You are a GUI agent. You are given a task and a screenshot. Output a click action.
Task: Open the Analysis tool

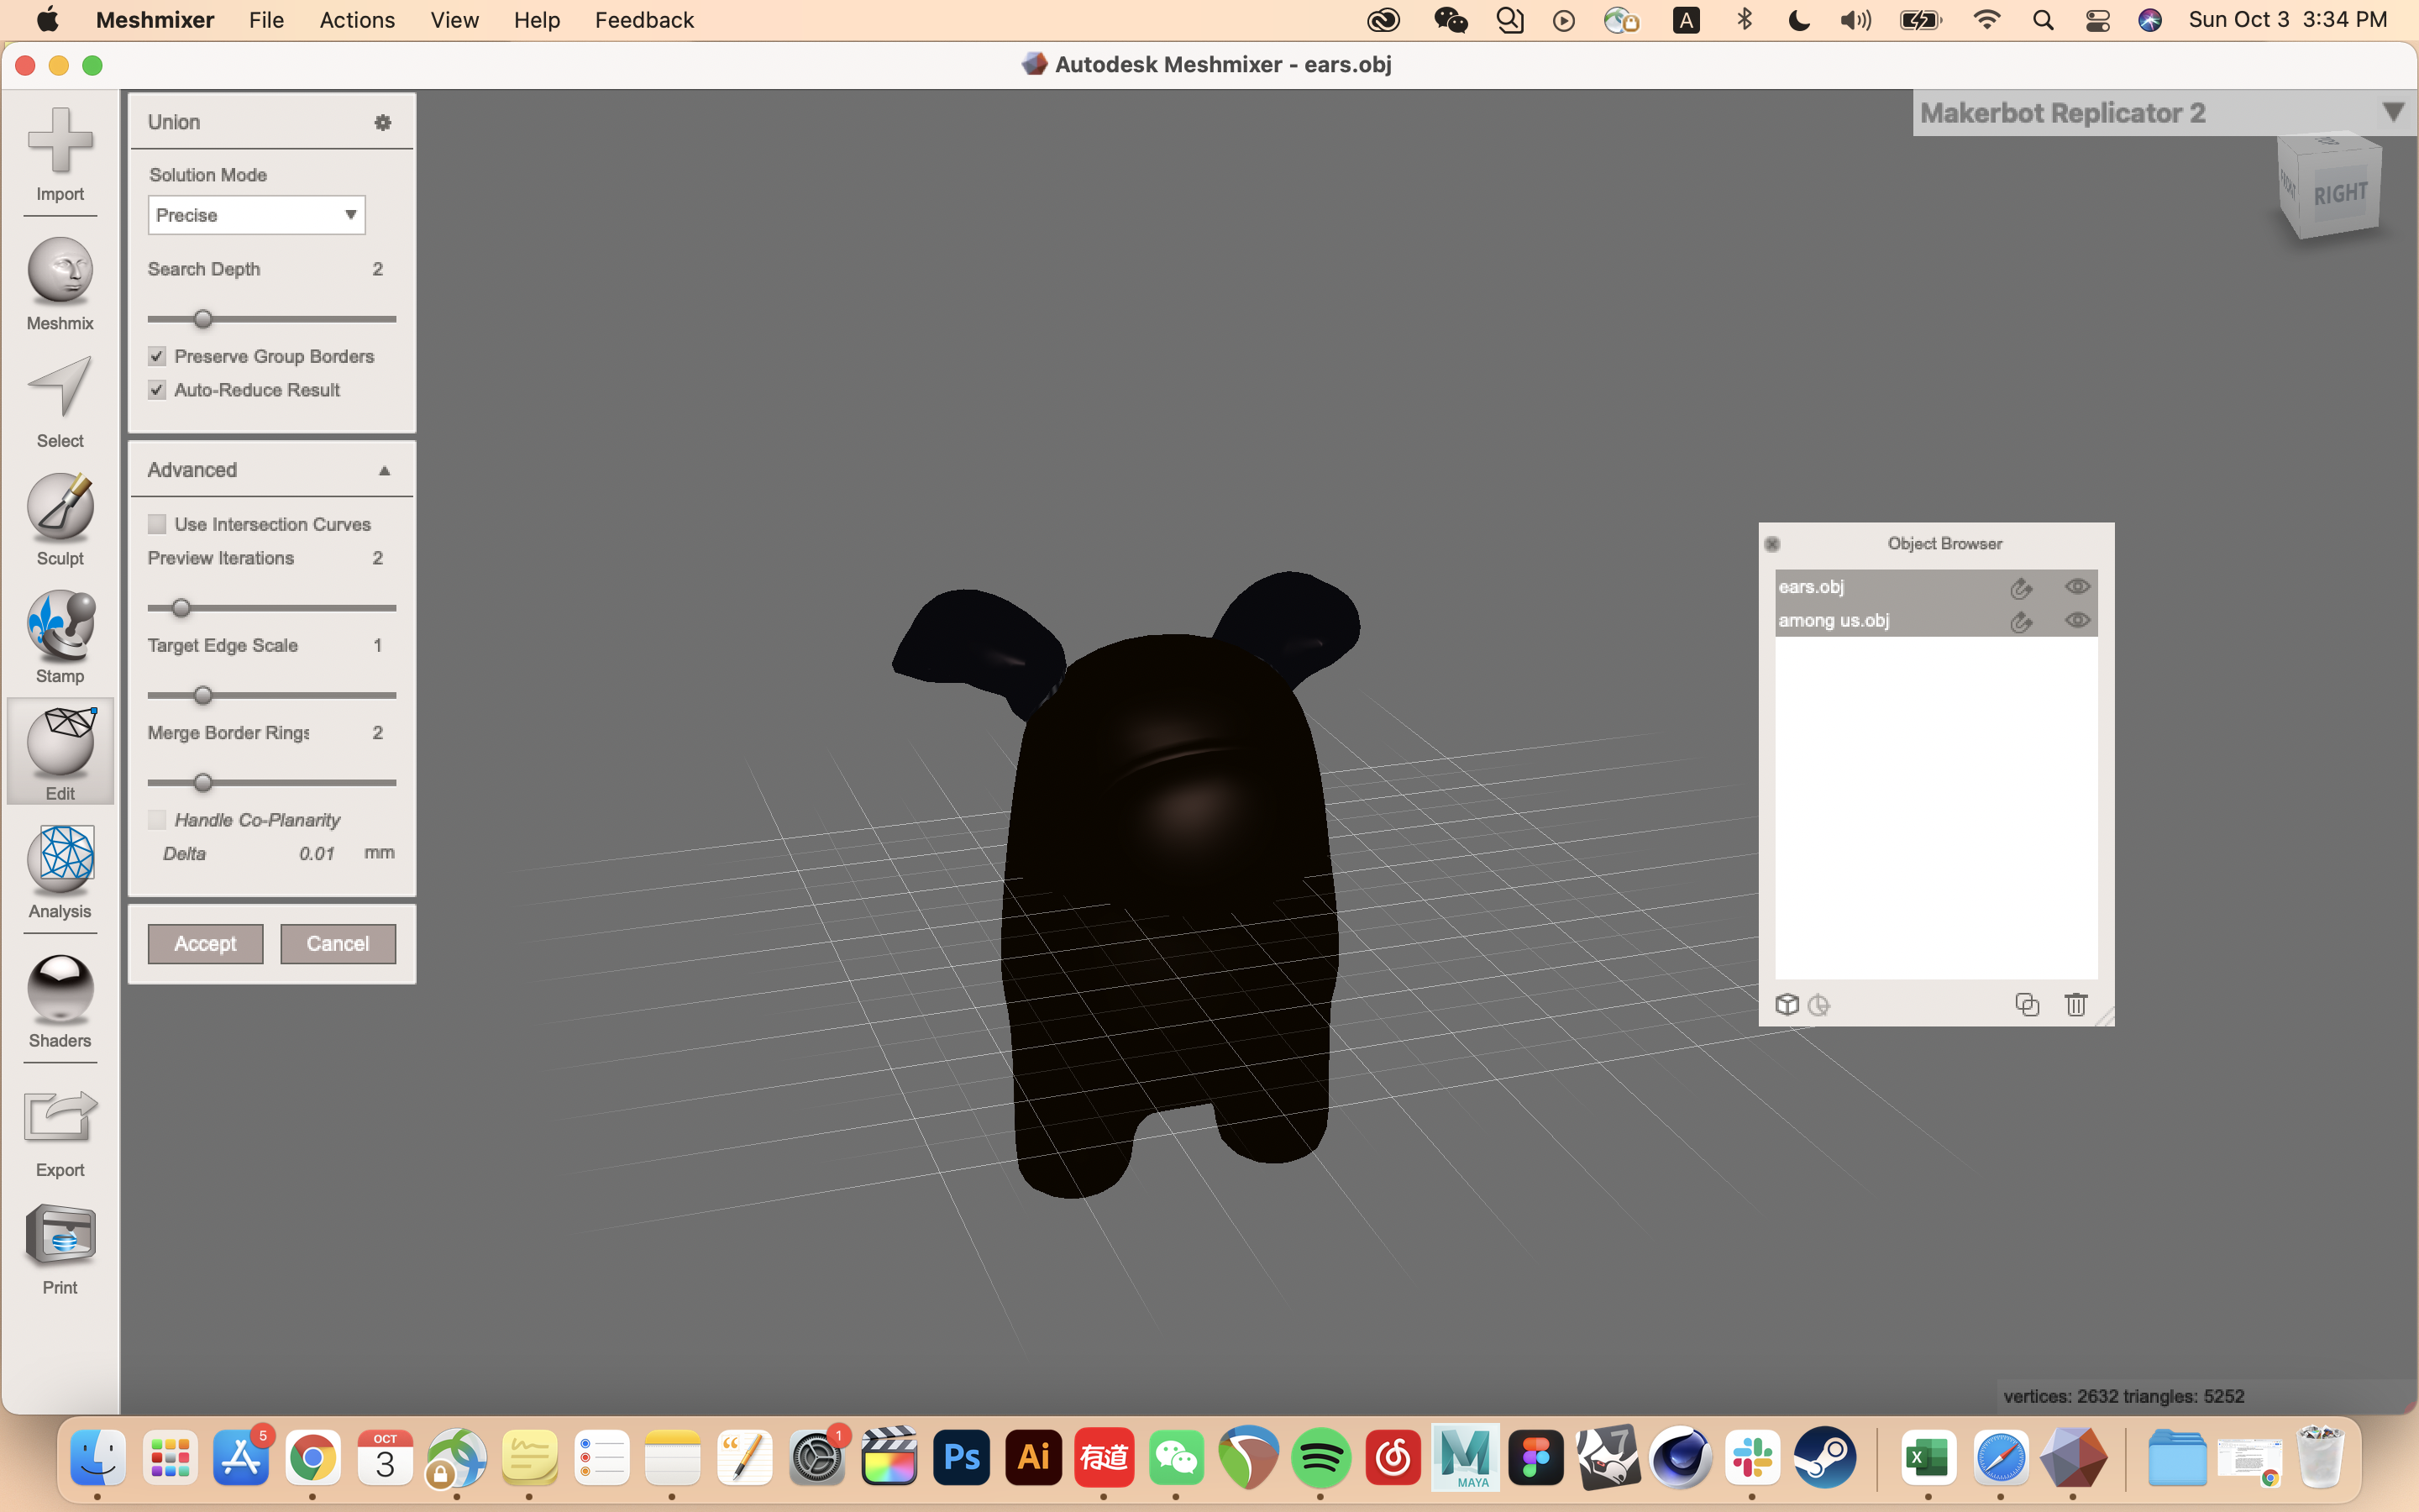tap(60, 872)
